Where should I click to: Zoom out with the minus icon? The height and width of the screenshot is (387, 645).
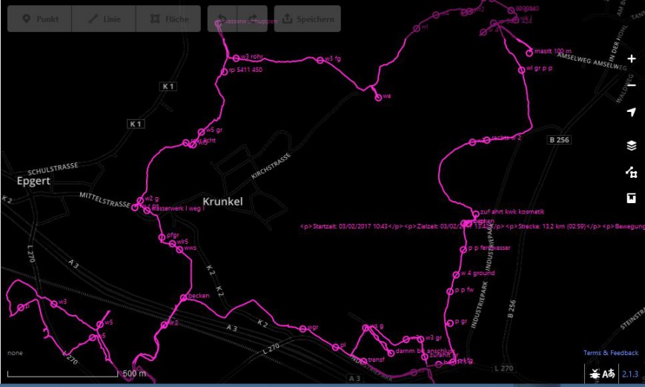click(x=632, y=85)
